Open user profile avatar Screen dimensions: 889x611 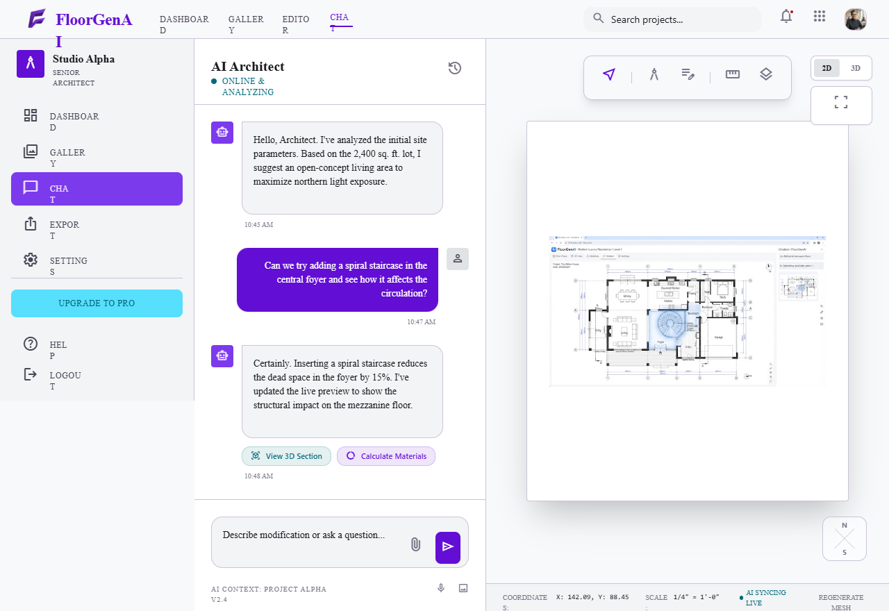click(856, 19)
